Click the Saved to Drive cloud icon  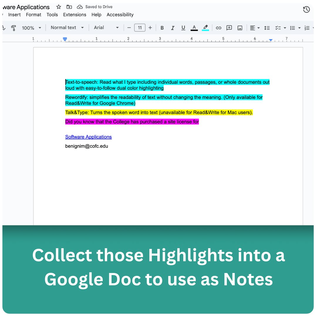point(80,7)
